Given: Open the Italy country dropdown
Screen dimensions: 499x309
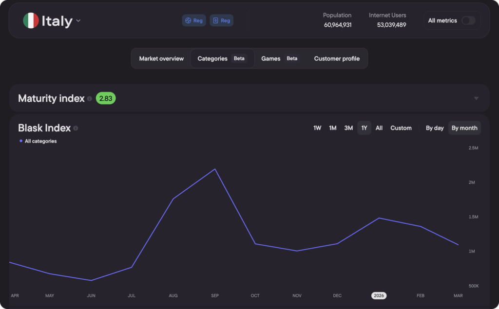Looking at the screenshot, I should [x=78, y=21].
